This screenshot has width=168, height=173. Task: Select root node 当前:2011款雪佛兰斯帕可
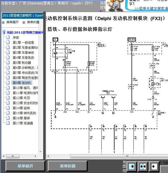[25, 32]
